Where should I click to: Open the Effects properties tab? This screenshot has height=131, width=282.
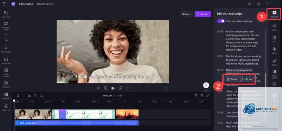(275, 62)
